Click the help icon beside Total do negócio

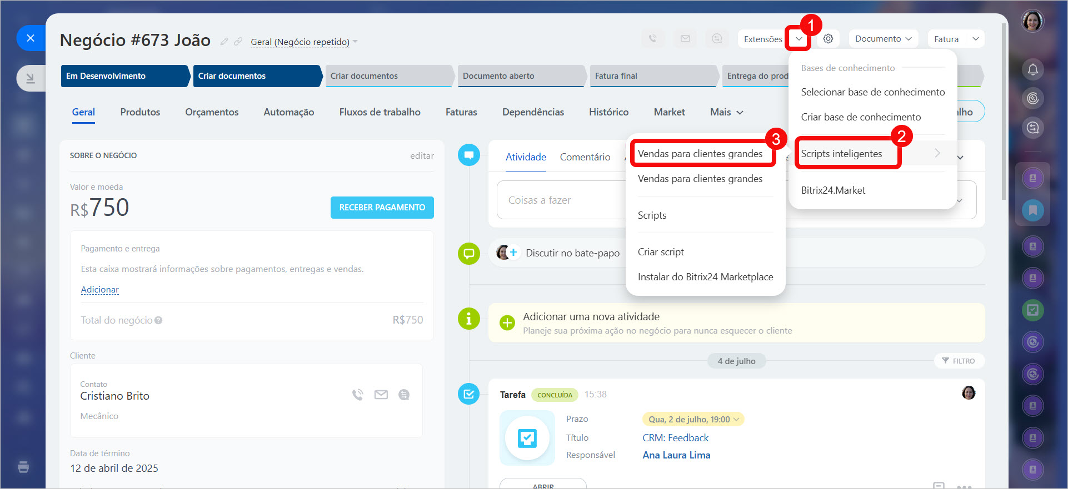click(x=158, y=320)
